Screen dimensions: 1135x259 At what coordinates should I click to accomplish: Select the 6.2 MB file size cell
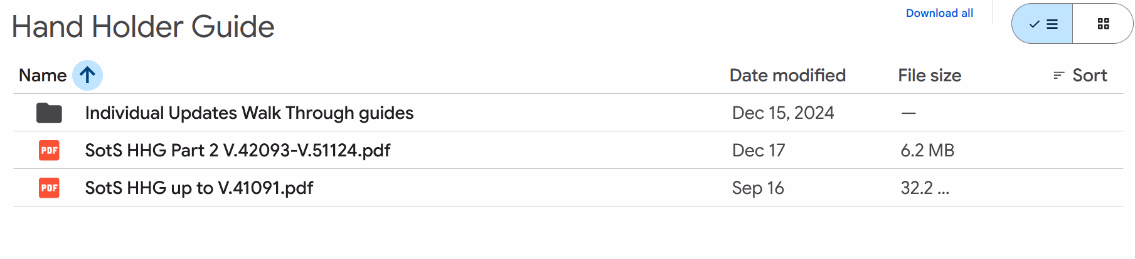[927, 151]
